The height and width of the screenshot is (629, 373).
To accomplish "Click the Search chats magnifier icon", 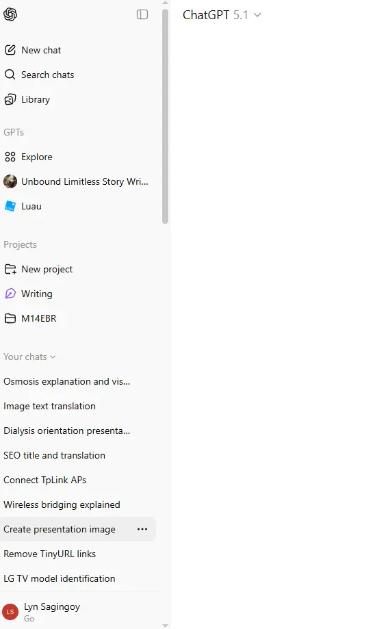I will pyautogui.click(x=10, y=75).
